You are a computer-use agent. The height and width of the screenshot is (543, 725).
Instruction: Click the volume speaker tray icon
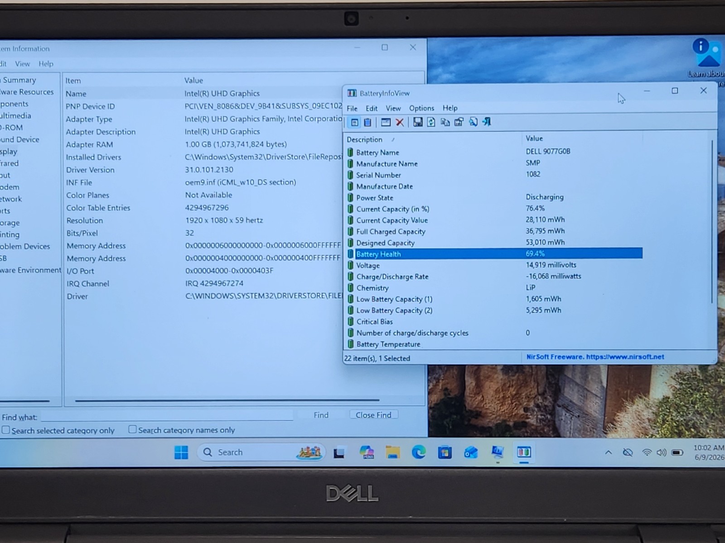click(662, 452)
